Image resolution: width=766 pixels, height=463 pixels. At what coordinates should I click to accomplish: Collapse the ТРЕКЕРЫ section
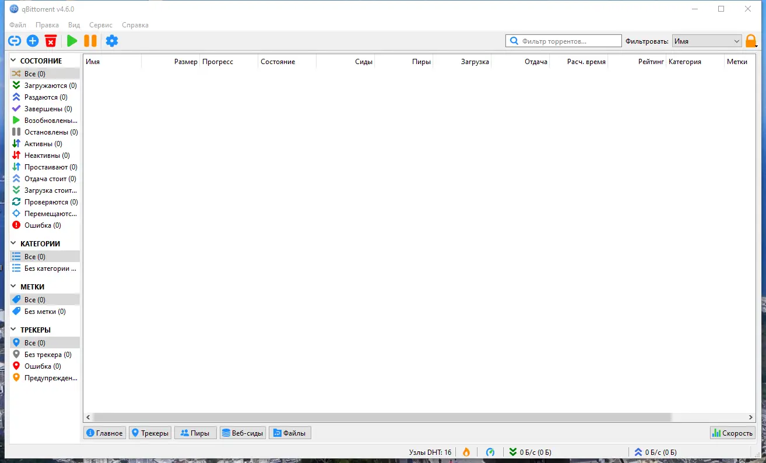coord(14,330)
